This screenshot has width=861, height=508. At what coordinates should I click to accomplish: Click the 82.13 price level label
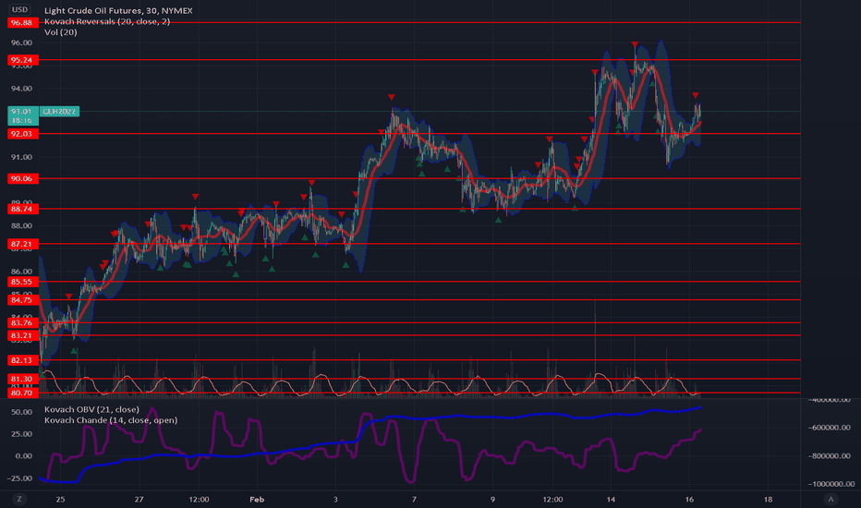(x=22, y=360)
